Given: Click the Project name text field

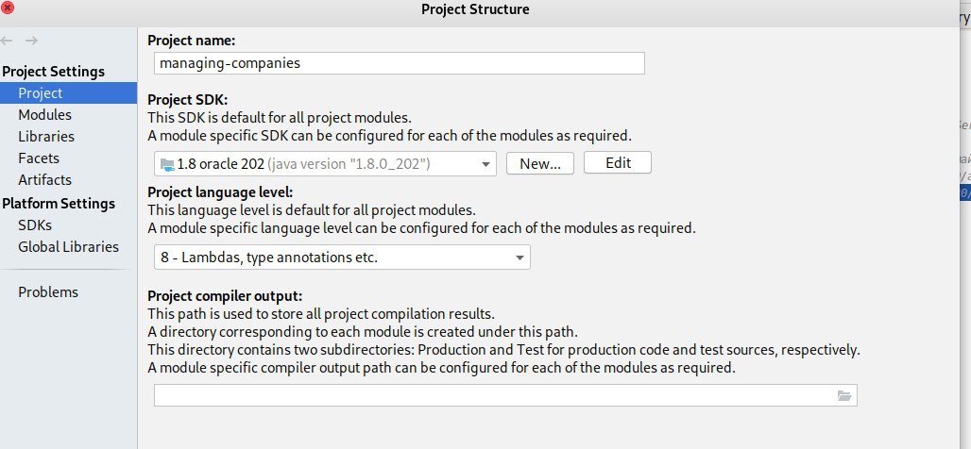Looking at the screenshot, I should 400,63.
